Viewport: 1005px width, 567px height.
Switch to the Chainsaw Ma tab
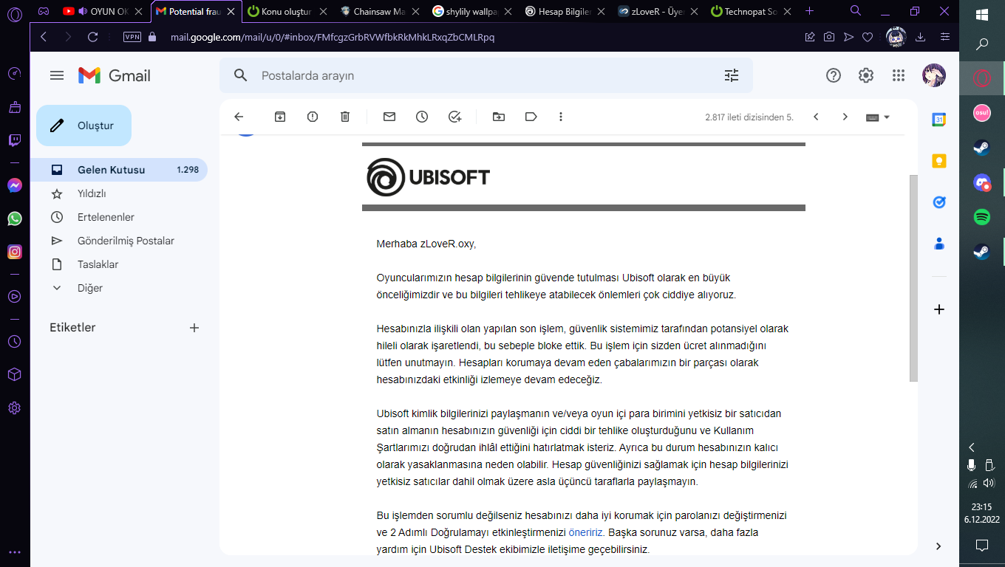click(381, 11)
